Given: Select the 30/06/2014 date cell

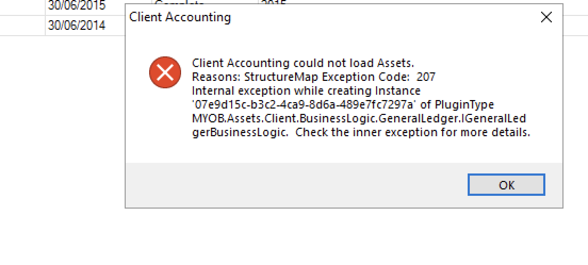Looking at the screenshot, I should pyautogui.click(x=77, y=25).
